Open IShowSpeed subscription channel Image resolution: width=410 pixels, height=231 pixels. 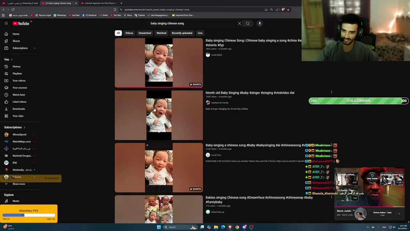point(20,134)
